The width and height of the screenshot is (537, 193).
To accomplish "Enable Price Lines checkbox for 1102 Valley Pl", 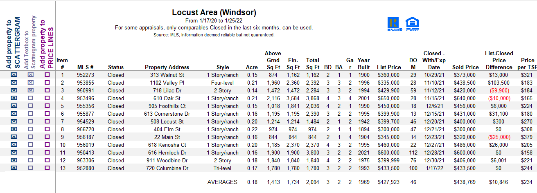I will [x=47, y=83].
